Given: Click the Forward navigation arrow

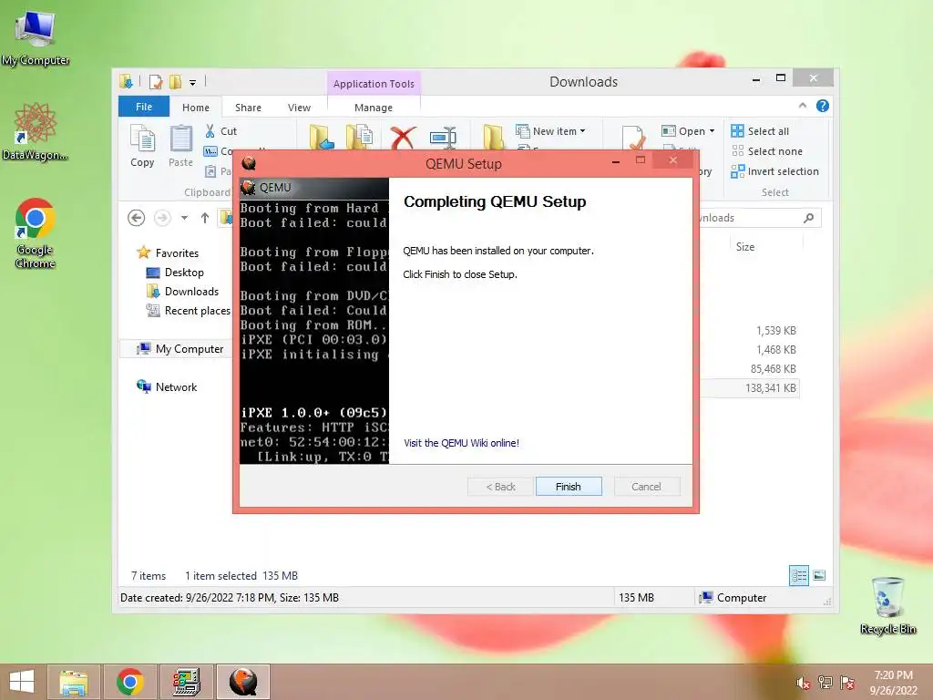Looking at the screenshot, I should [162, 218].
